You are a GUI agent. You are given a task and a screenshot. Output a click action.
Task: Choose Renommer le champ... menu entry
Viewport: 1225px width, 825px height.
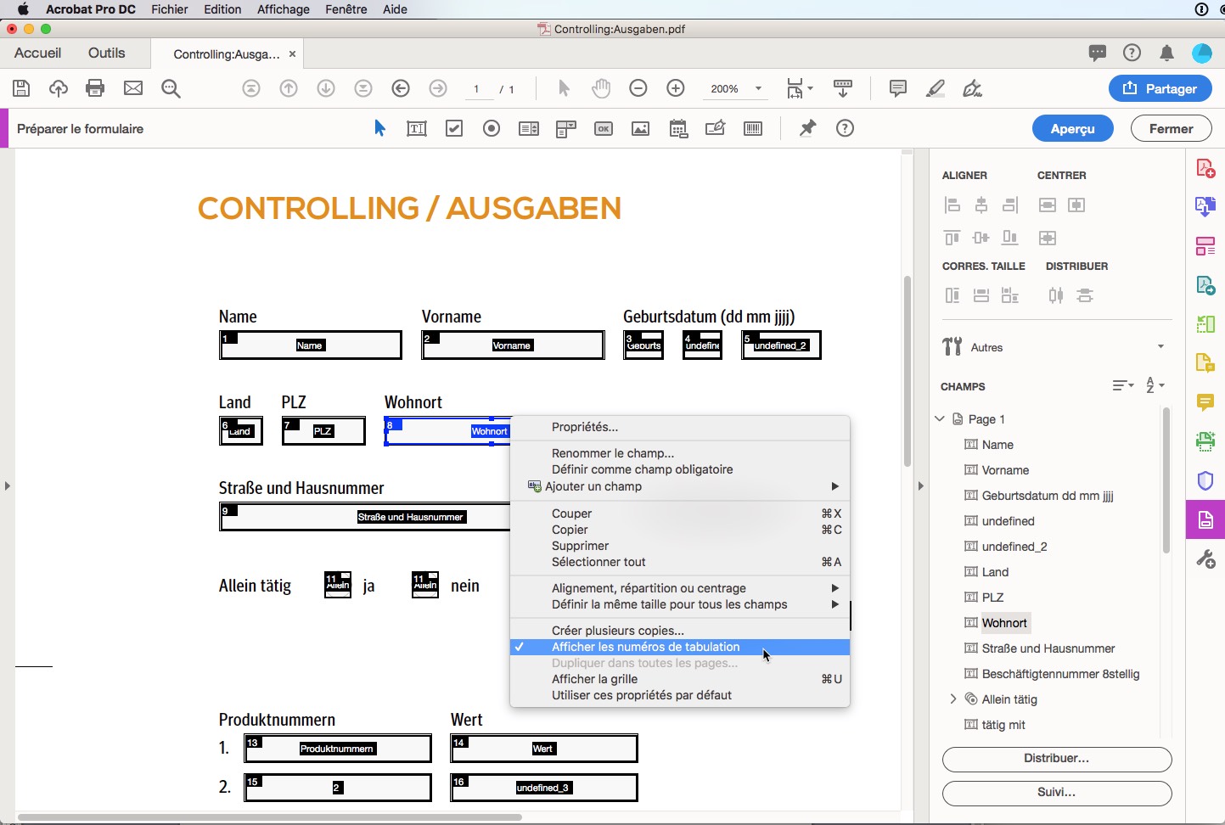pyautogui.click(x=680, y=453)
